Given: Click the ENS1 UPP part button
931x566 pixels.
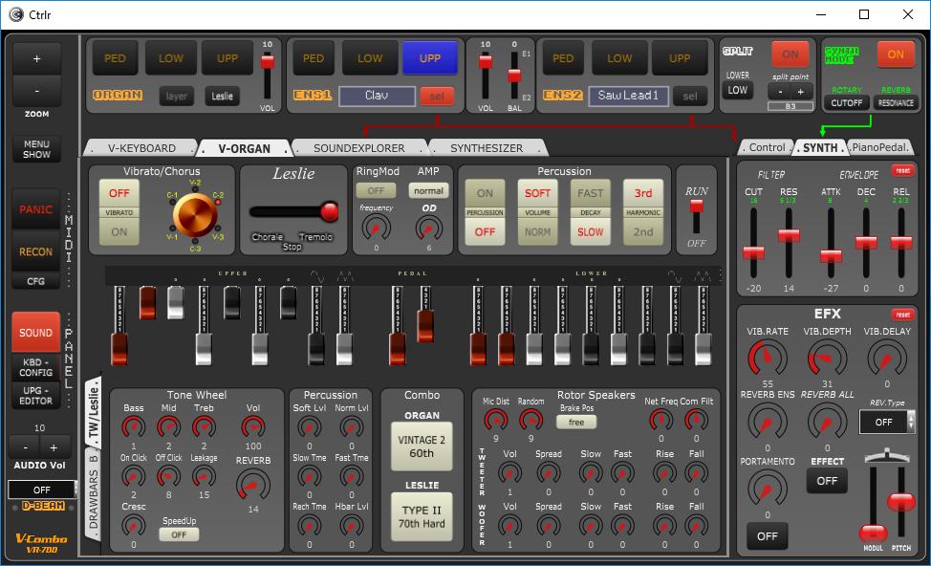Looking at the screenshot, I should tap(430, 58).
